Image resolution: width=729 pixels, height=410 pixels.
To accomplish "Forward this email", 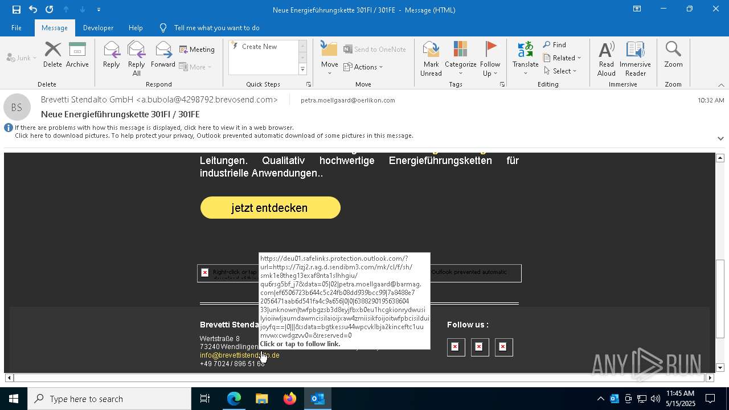I will [x=163, y=55].
